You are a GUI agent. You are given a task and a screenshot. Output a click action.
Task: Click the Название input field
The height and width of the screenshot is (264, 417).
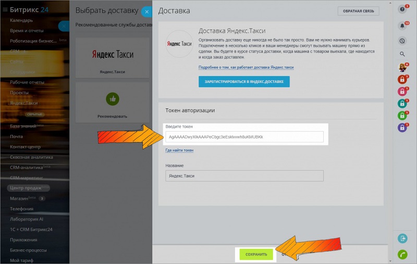(x=244, y=176)
